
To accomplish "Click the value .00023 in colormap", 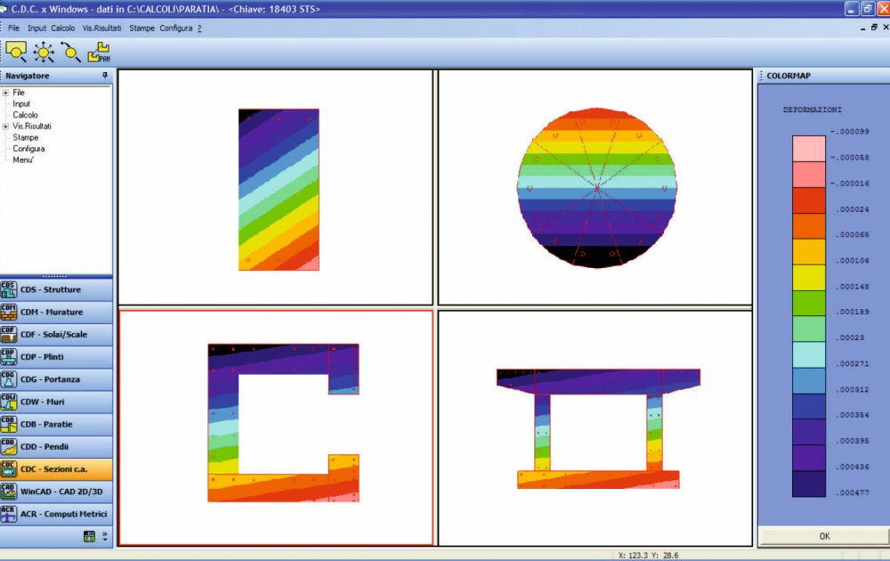I will click(850, 337).
